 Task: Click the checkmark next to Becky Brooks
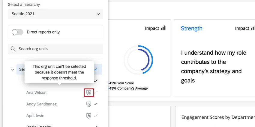96,126
